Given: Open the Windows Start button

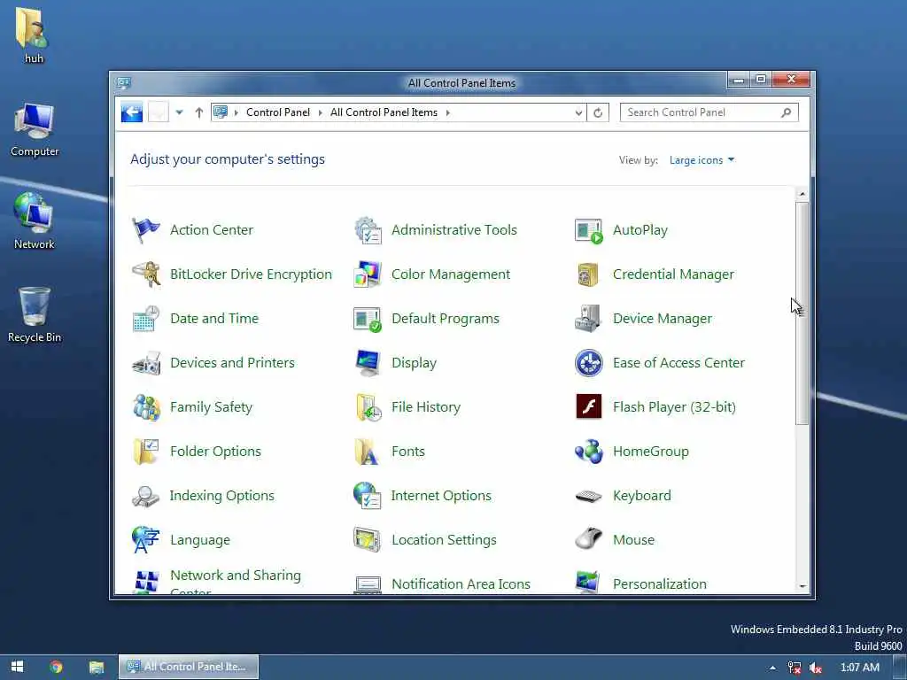Looking at the screenshot, I should (x=18, y=667).
